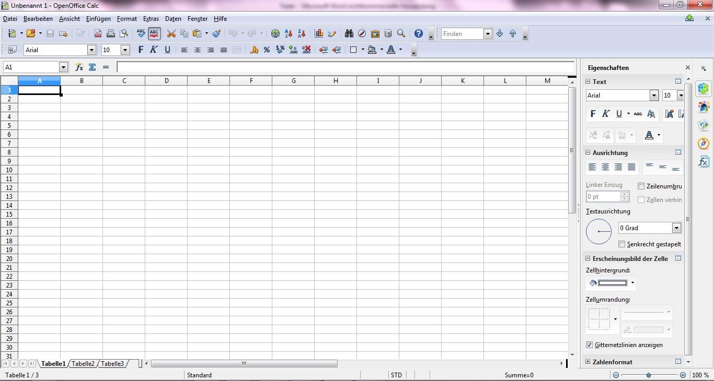Check the Senkrecht gestapelt option
Image resolution: width=714 pixels, height=381 pixels.
621,244
